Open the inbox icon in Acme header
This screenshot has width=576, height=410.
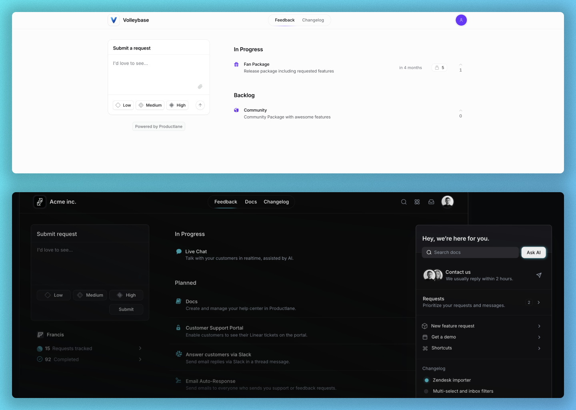click(431, 202)
